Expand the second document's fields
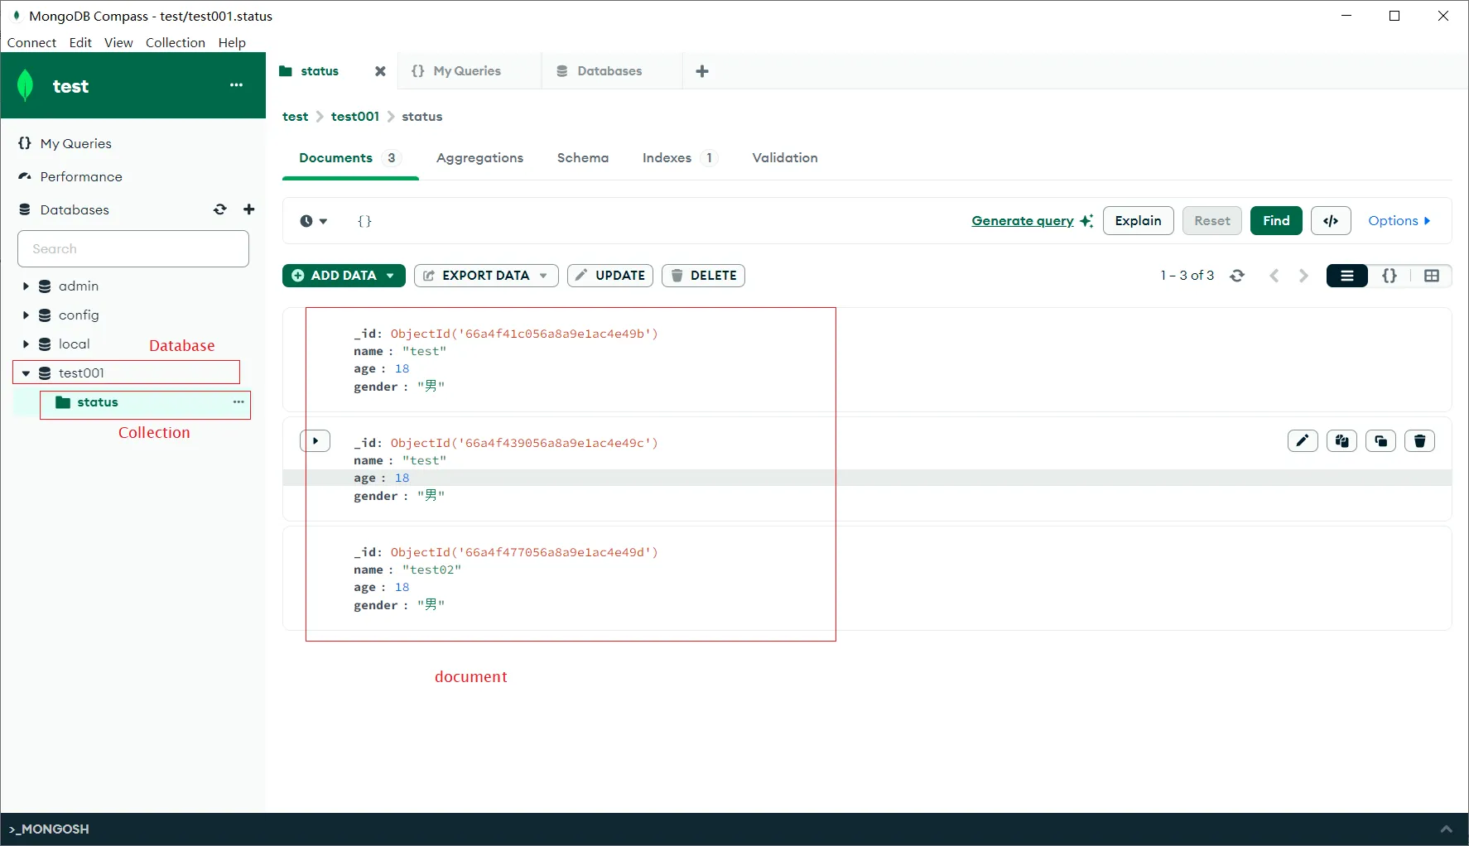This screenshot has height=846, width=1469. pos(315,441)
